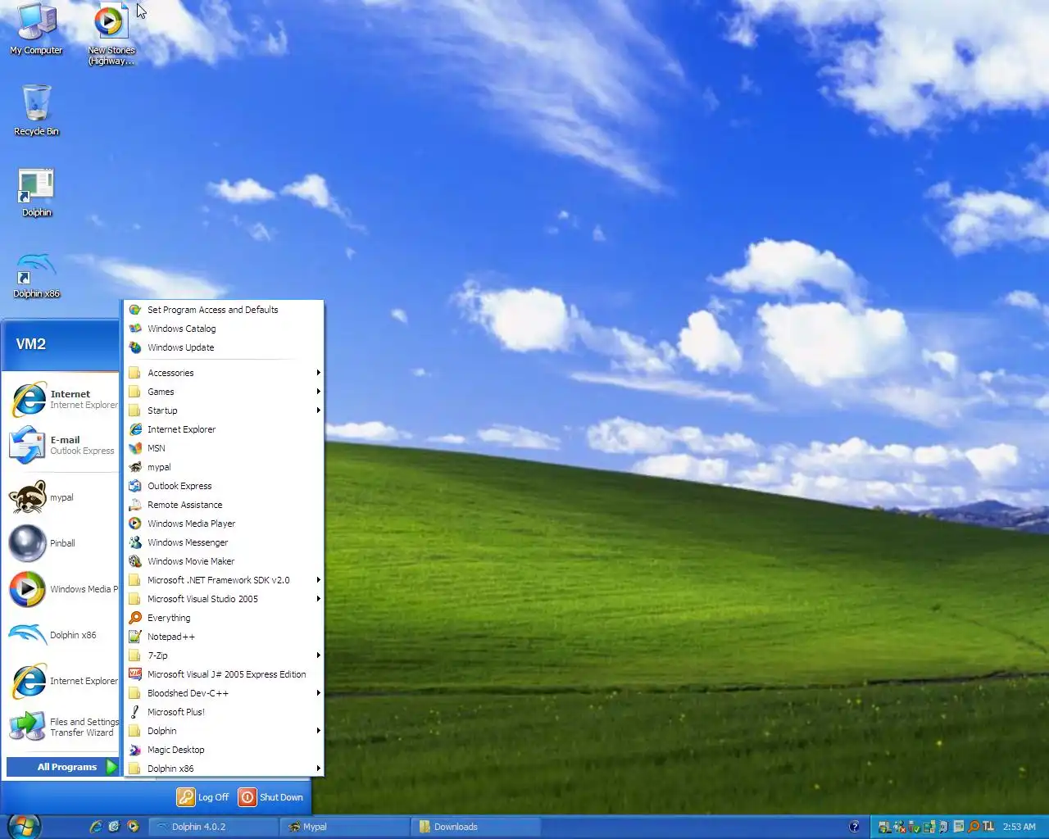Launch Windows Update from programs list
The image size is (1049, 839).
pyautogui.click(x=224, y=347)
